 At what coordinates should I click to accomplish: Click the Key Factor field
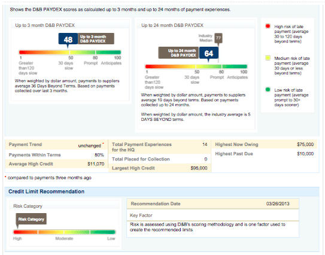click(212, 215)
